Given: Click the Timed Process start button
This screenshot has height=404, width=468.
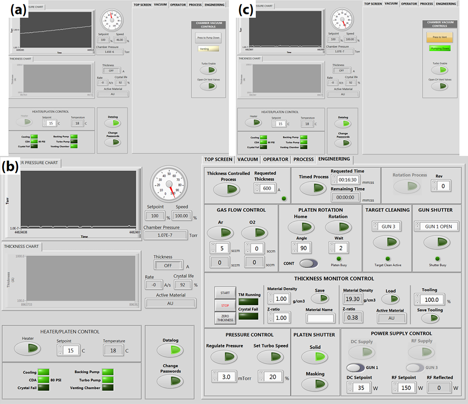Looking at the screenshot, I should [x=313, y=188].
